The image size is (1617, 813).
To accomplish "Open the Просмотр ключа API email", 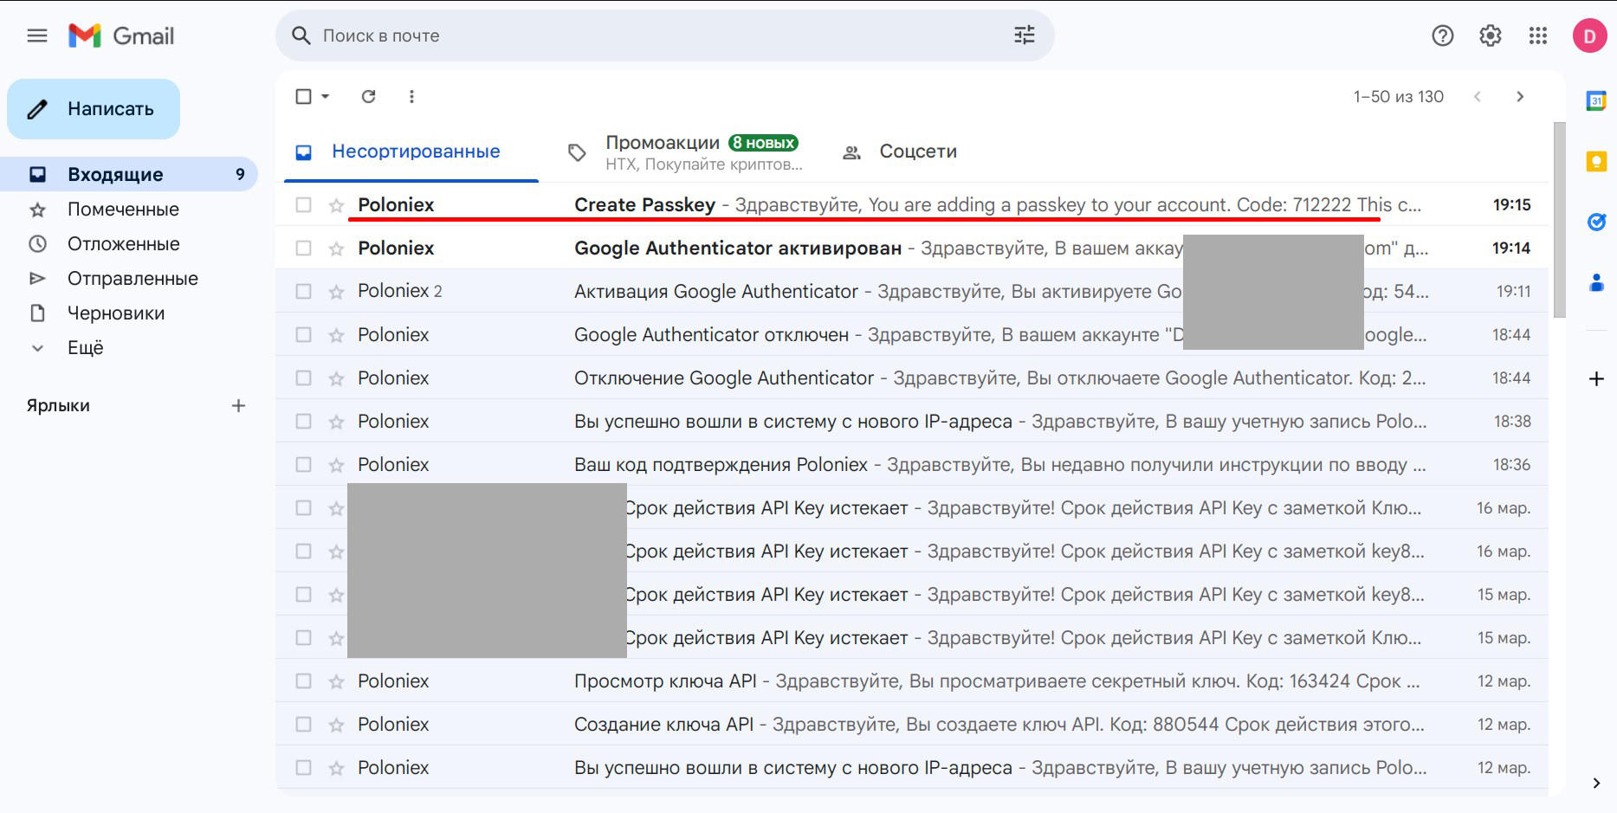I will (x=912, y=681).
